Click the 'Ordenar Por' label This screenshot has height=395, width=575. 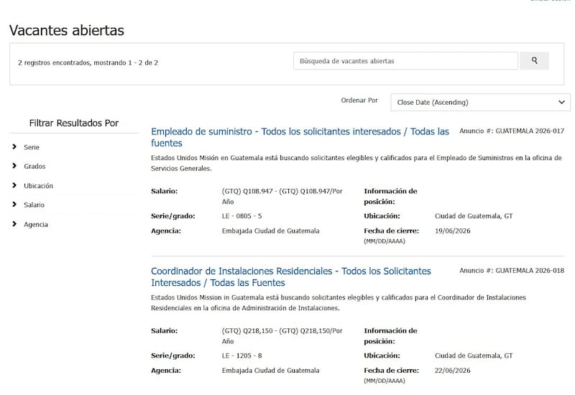coord(359,101)
